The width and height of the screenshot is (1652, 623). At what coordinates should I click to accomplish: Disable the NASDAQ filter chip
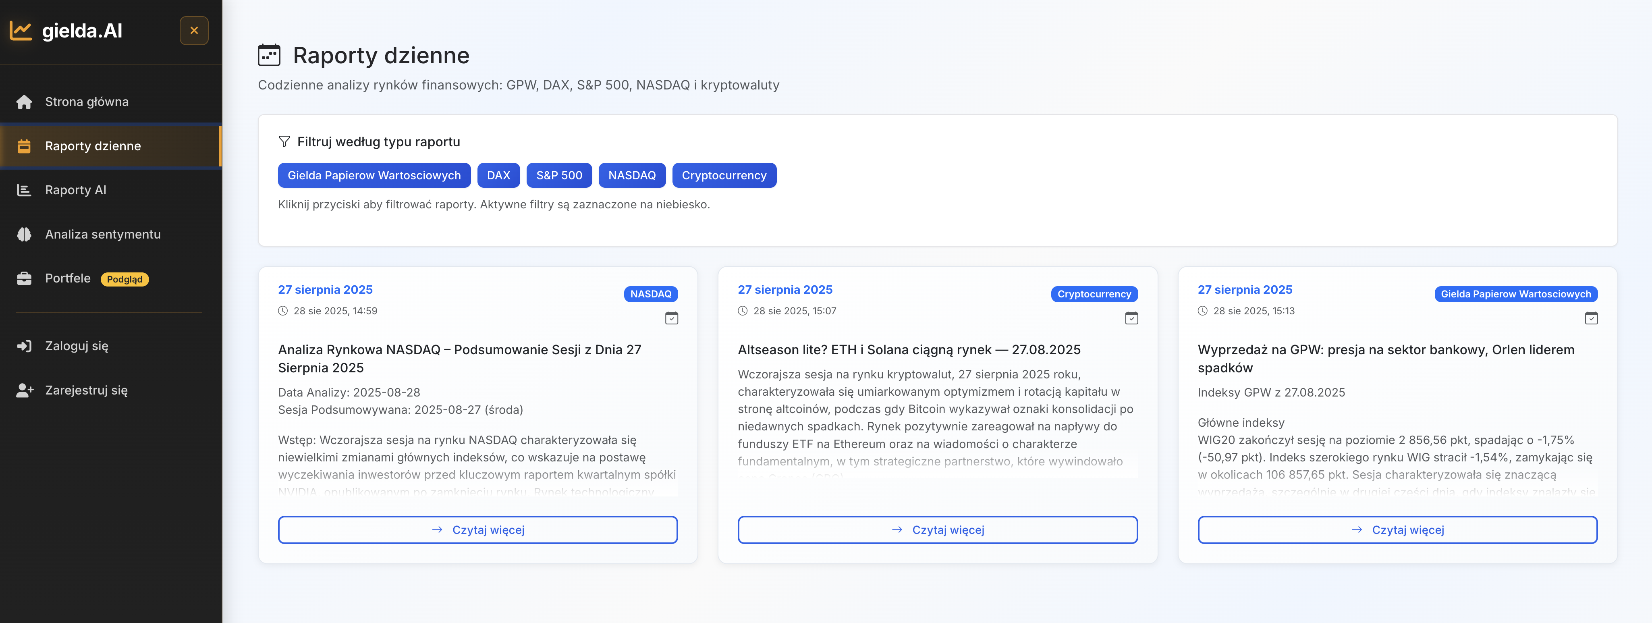coord(631,175)
